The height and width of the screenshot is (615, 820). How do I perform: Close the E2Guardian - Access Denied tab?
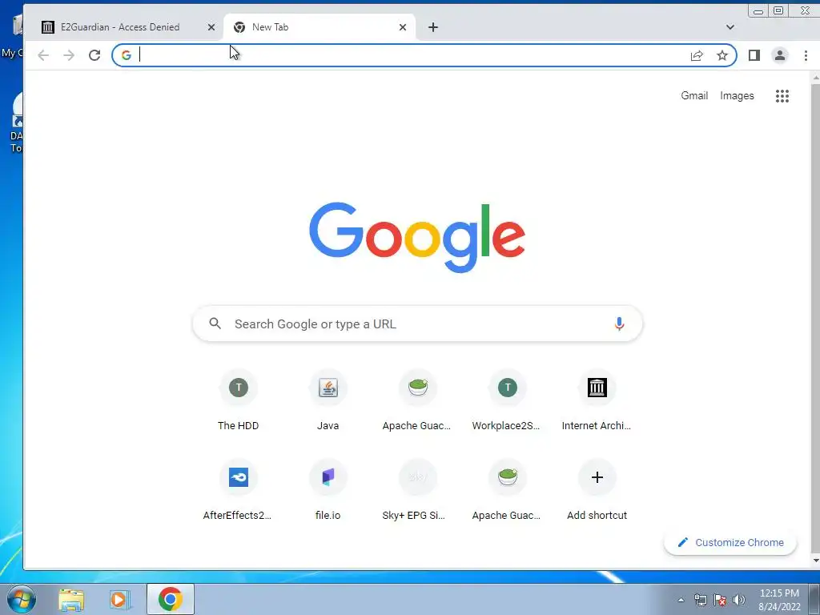pos(211,27)
